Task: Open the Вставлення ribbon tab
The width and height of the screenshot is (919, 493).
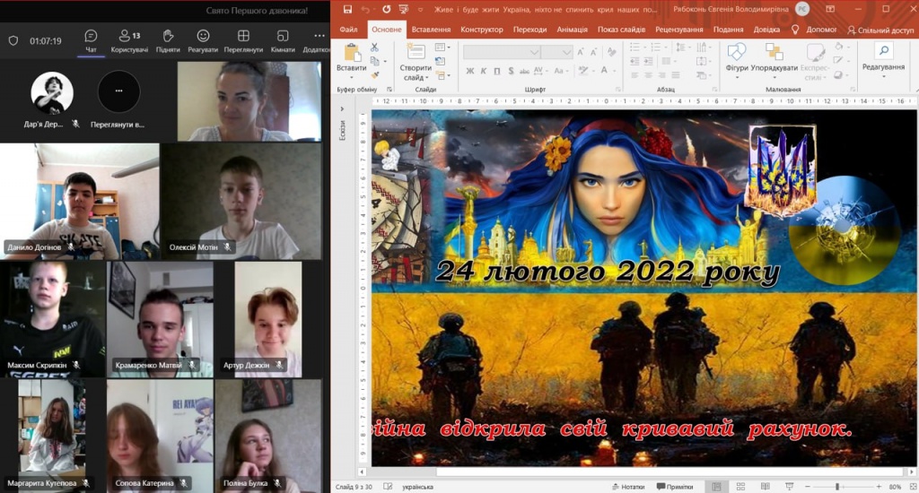Action: pyautogui.click(x=431, y=30)
